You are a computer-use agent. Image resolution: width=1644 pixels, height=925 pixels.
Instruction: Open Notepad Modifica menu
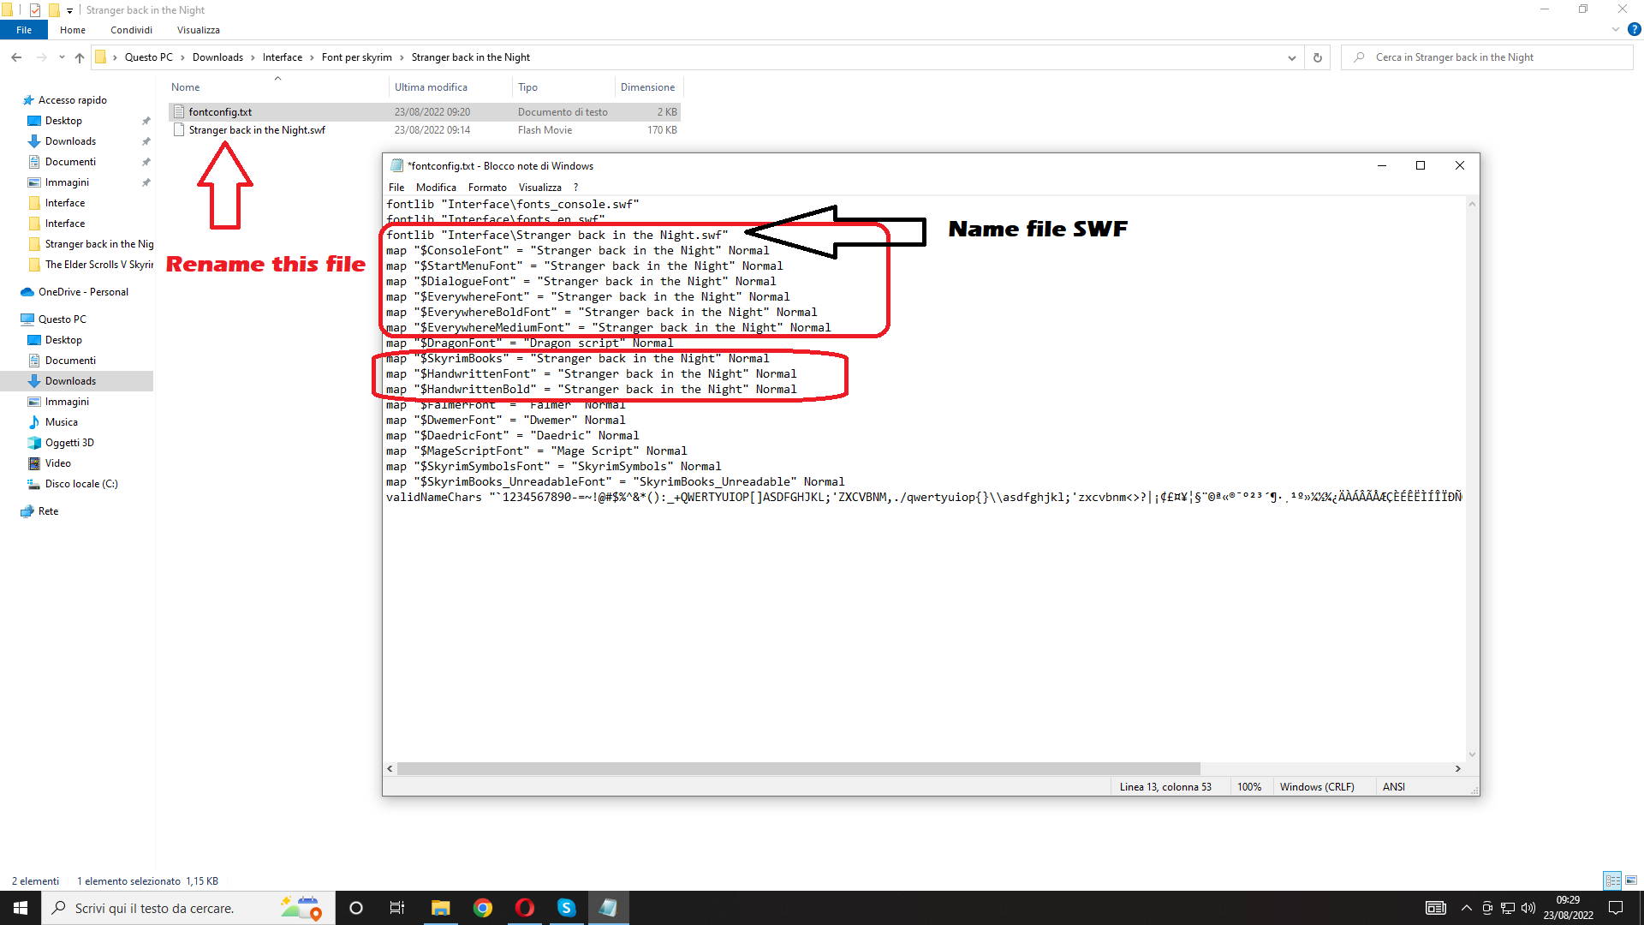click(436, 188)
